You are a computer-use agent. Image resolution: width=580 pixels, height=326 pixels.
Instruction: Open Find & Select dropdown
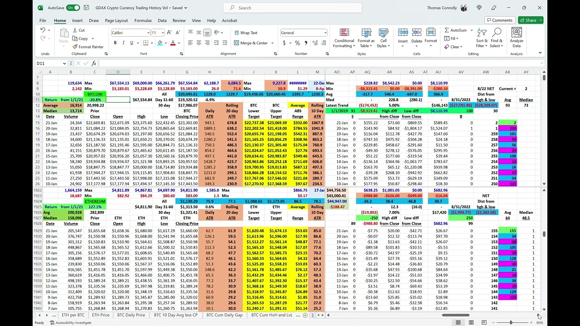click(x=497, y=38)
